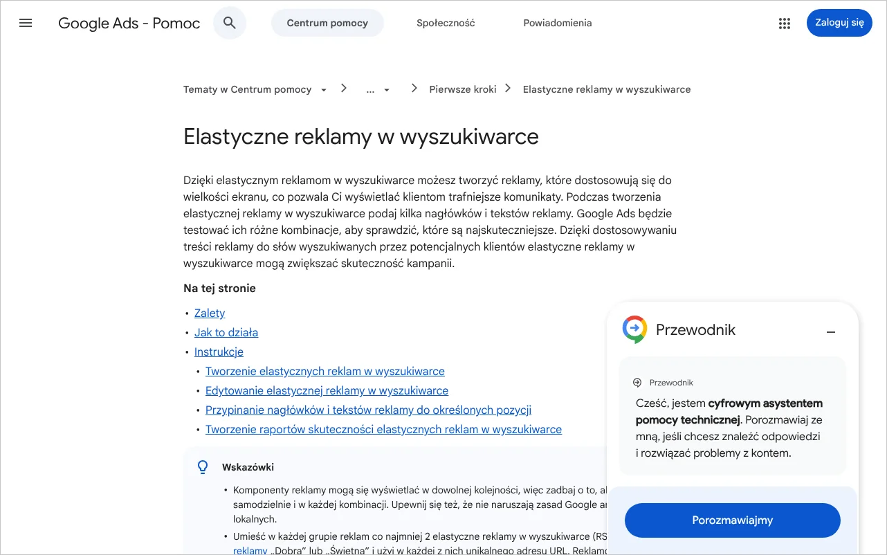
Task: Open Tworzenie elastycznych reklam w wyszukiwarce link
Action: [x=325, y=371]
